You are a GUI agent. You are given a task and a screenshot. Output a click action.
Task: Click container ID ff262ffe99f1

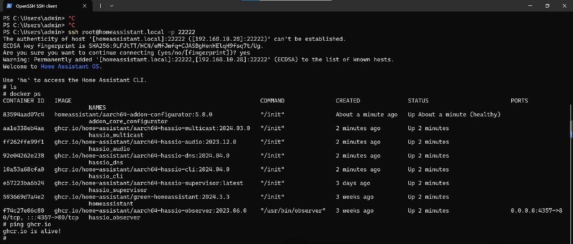click(x=23, y=142)
